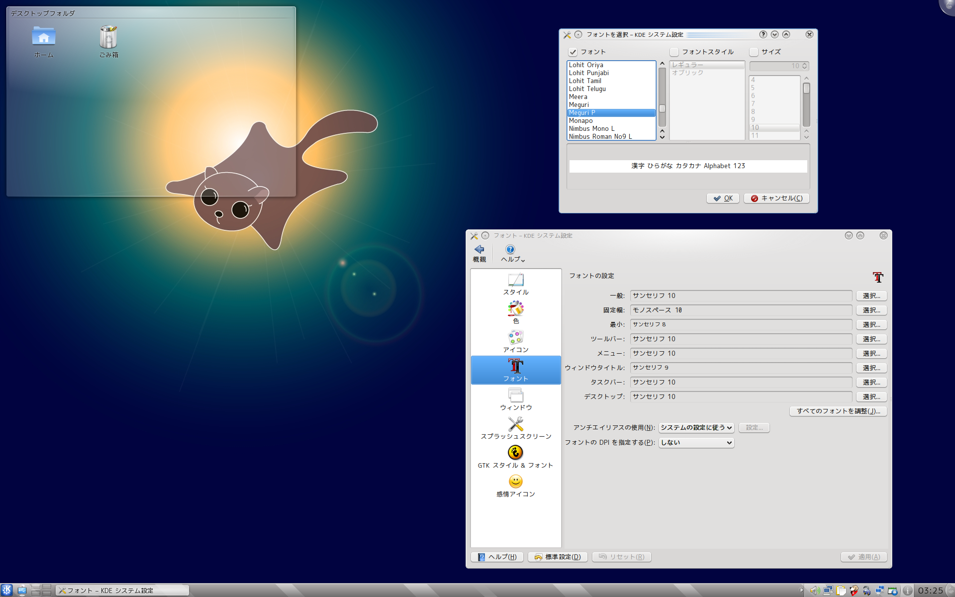Select the Icons settings category

[515, 341]
